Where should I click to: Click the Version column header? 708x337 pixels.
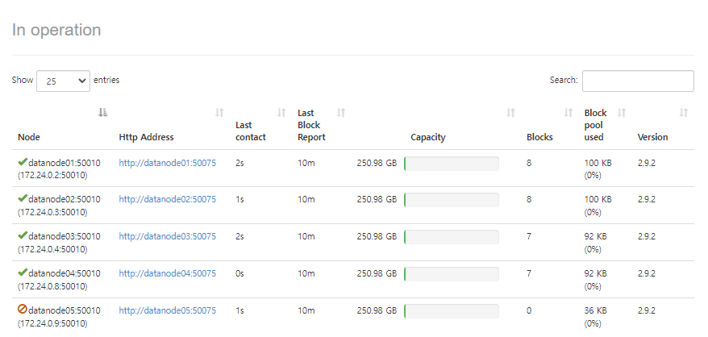(652, 137)
